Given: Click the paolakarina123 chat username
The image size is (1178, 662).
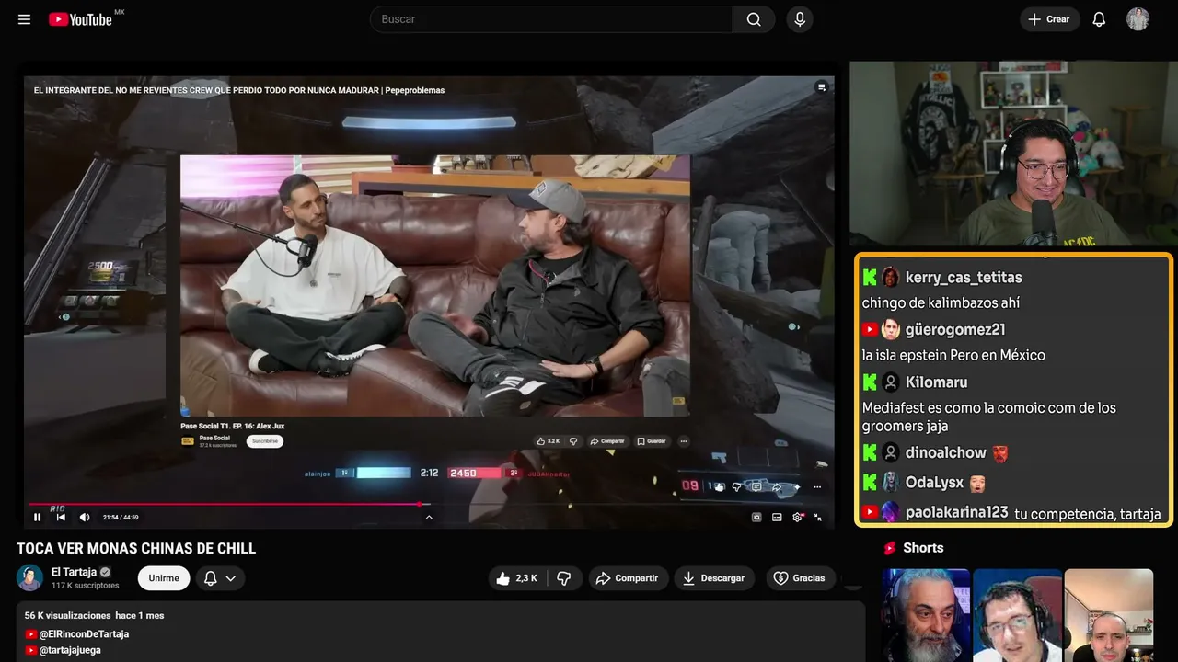Looking at the screenshot, I should click(x=957, y=513).
